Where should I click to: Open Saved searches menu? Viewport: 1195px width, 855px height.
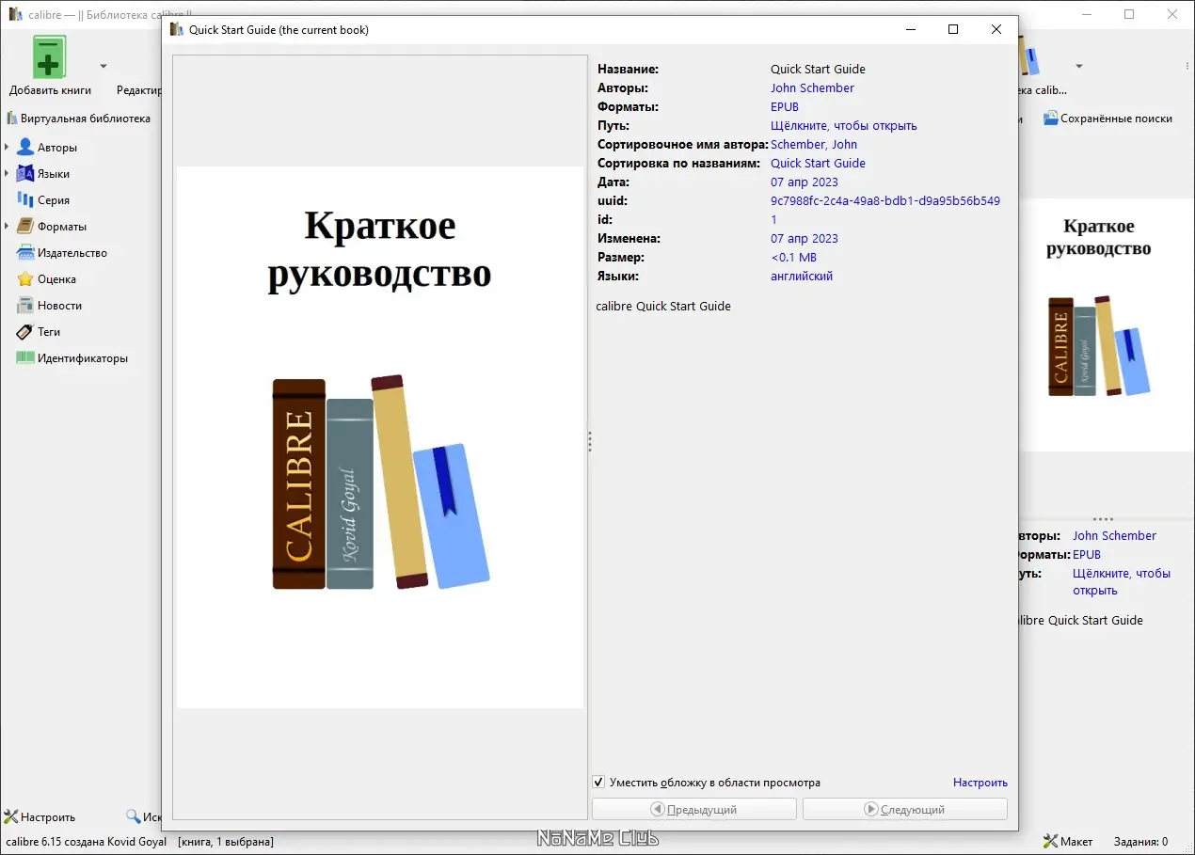pyautogui.click(x=1107, y=119)
